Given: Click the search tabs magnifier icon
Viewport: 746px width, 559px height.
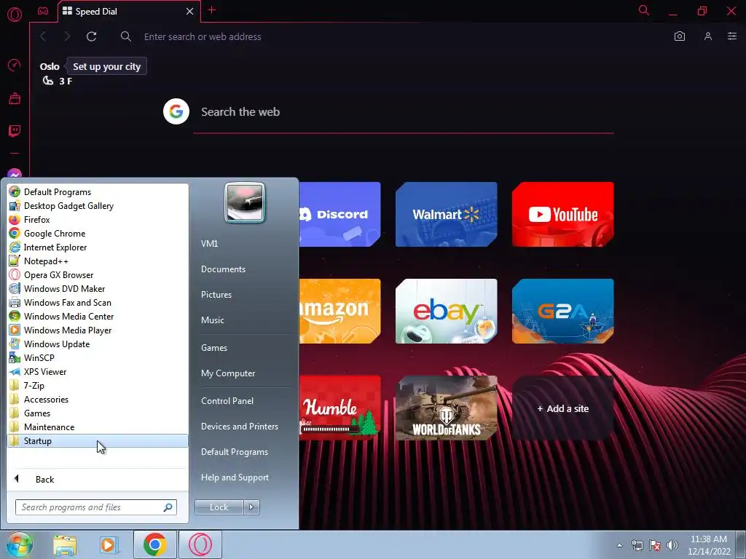Looking at the screenshot, I should click(644, 10).
